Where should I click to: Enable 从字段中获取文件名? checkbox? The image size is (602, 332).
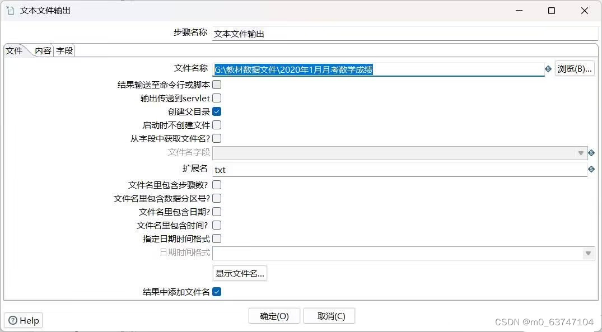pos(217,138)
